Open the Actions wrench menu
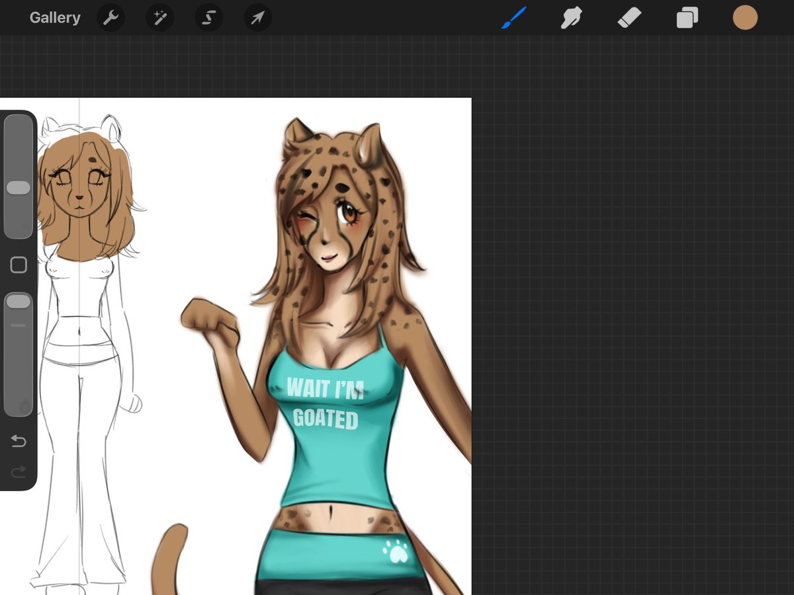The height and width of the screenshot is (595, 794). (110, 18)
